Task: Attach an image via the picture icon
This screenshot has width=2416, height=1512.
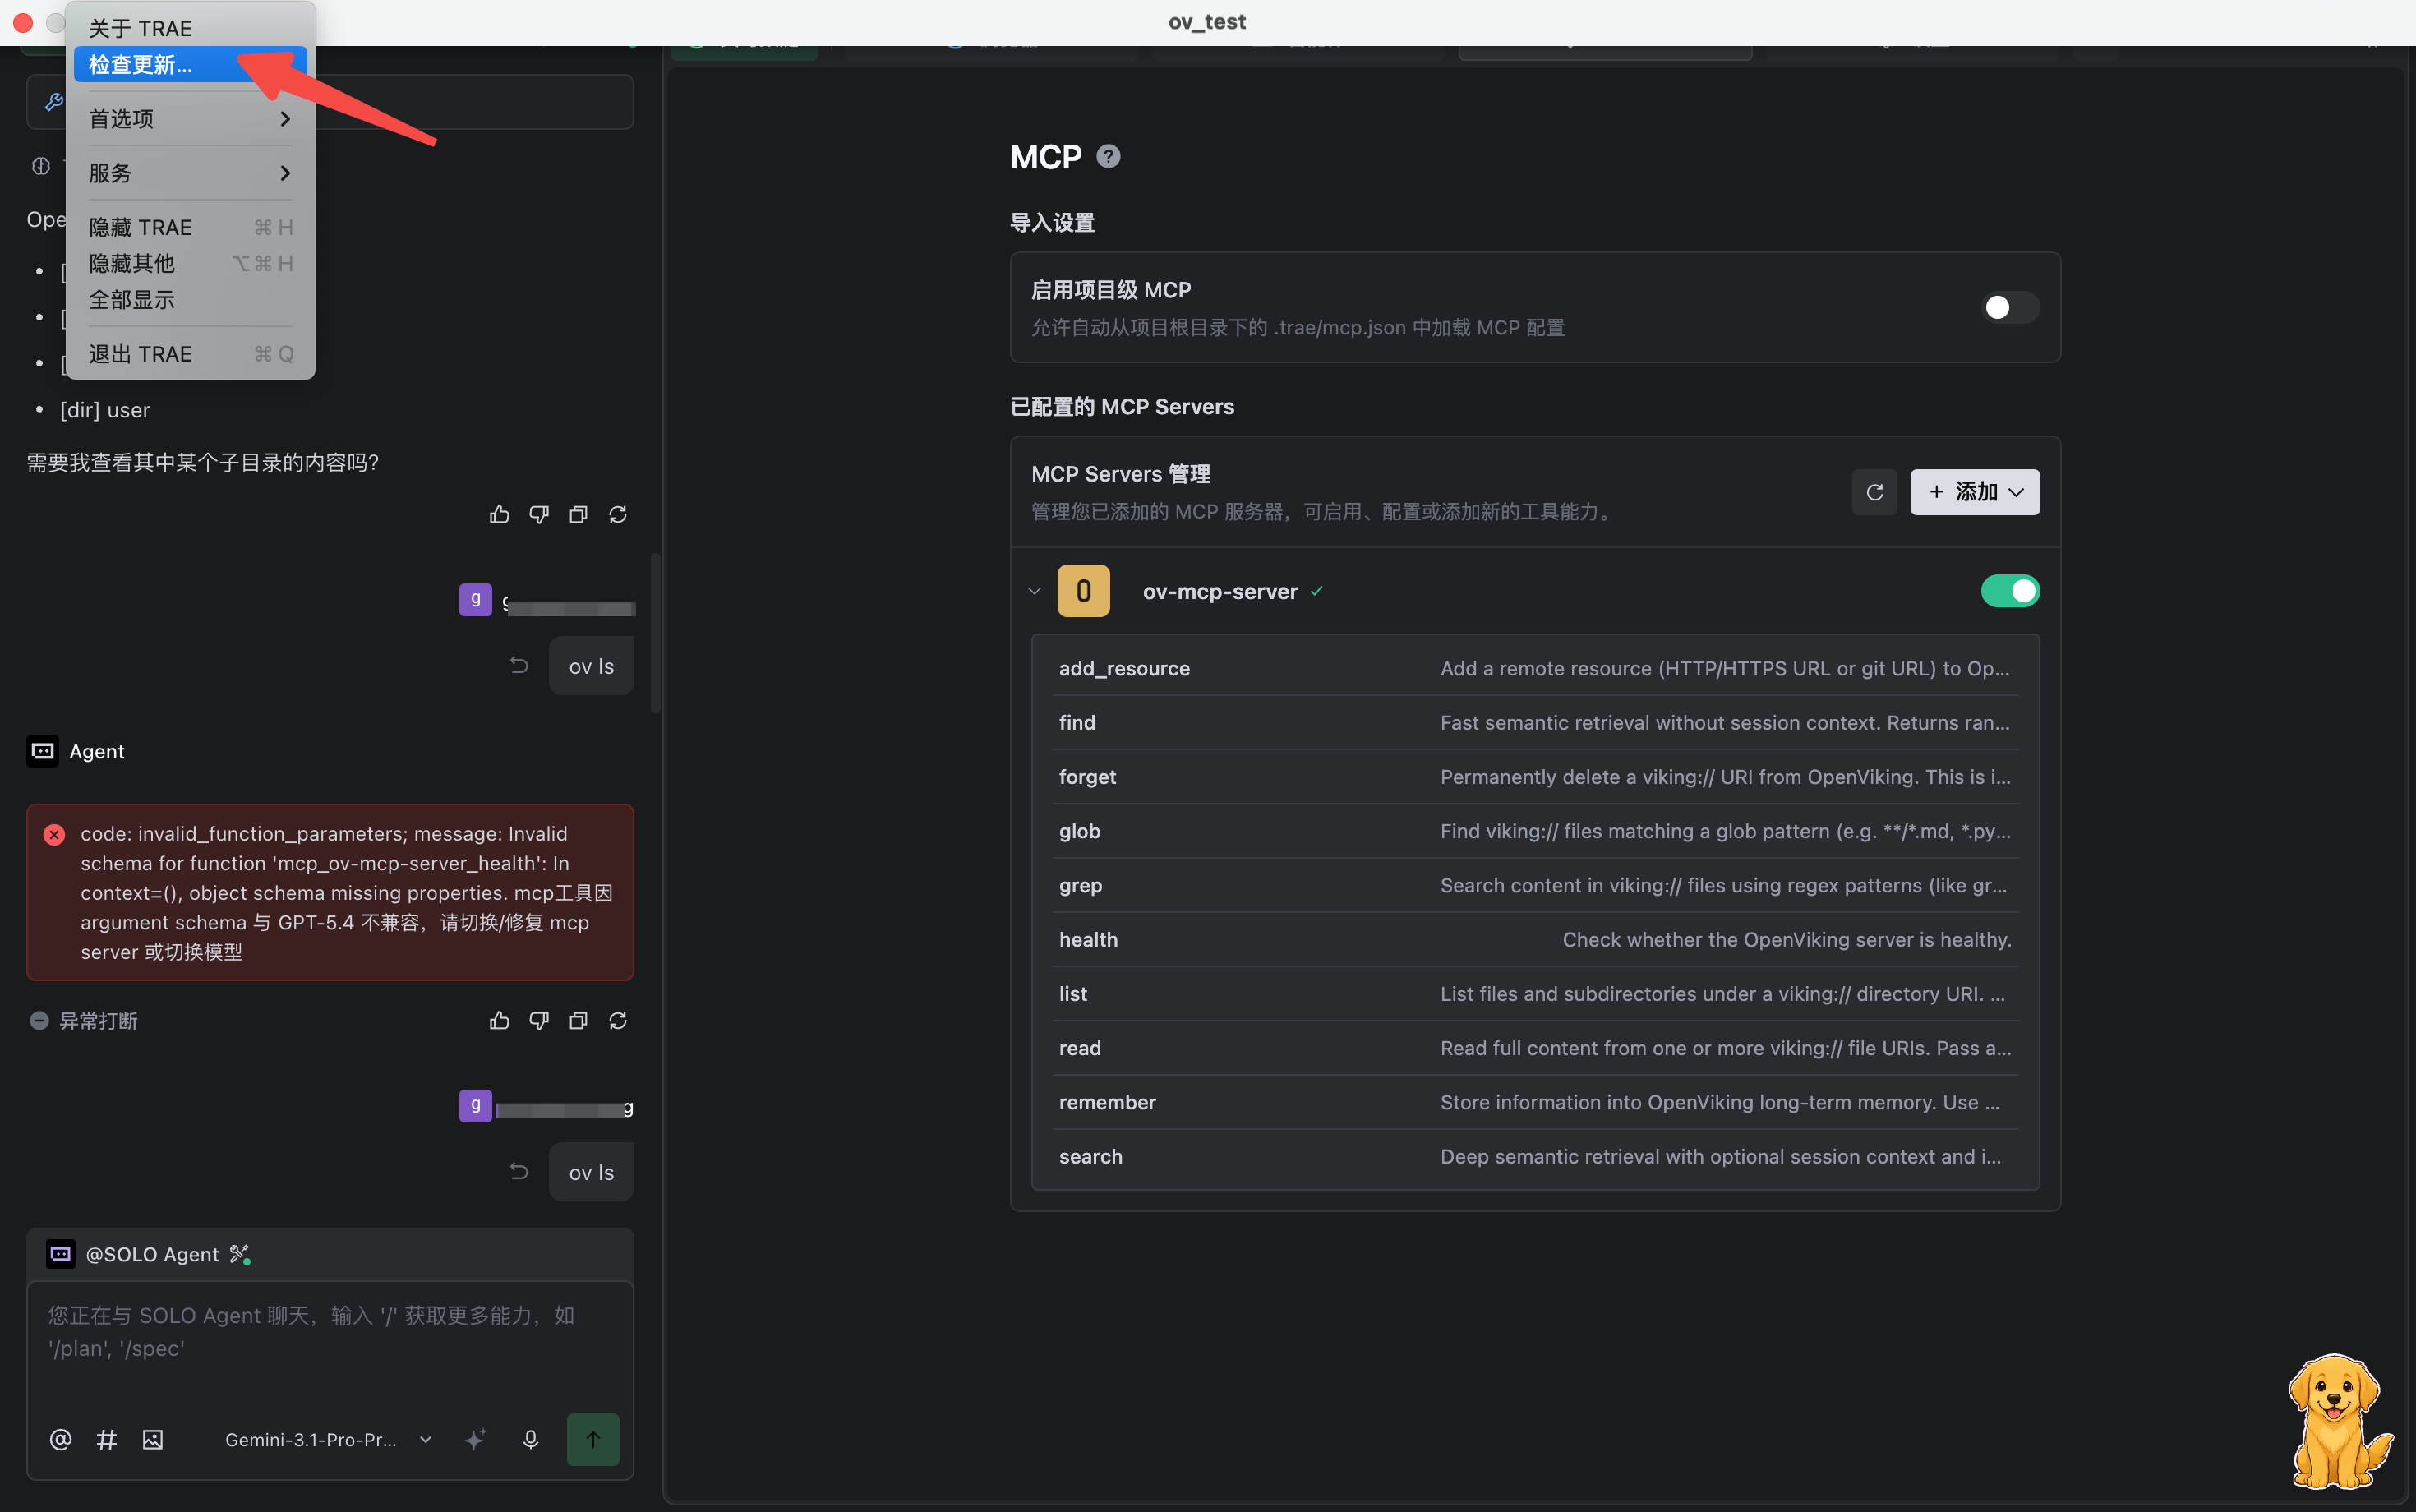Action: click(x=153, y=1439)
